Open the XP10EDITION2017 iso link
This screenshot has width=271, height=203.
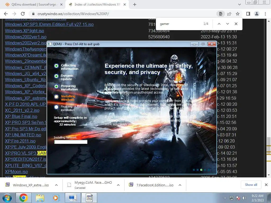(26, 159)
